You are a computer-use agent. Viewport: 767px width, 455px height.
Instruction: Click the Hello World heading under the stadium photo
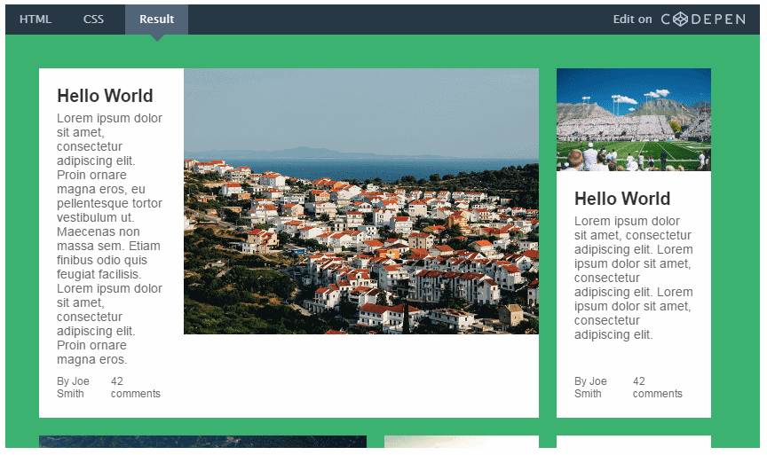[622, 199]
